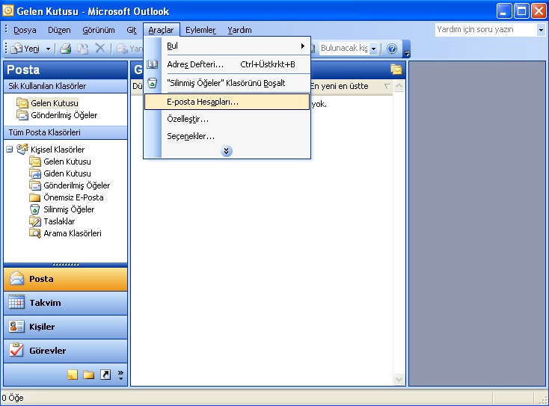Click the Folder List icon in navigation bar

pos(88,375)
